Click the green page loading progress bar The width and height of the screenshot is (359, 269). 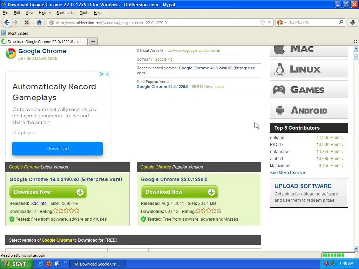[x=338, y=255]
